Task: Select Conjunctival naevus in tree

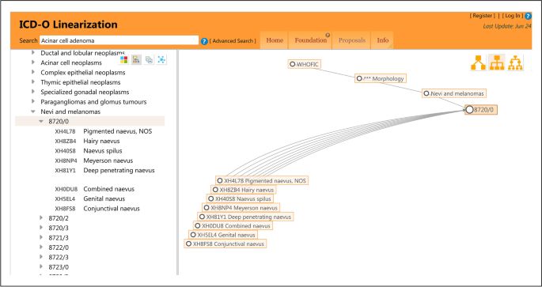Action: tap(112, 209)
